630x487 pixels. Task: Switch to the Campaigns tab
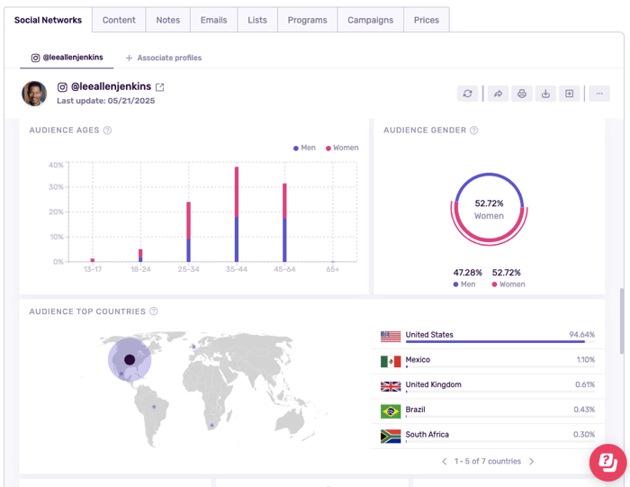[x=370, y=20]
